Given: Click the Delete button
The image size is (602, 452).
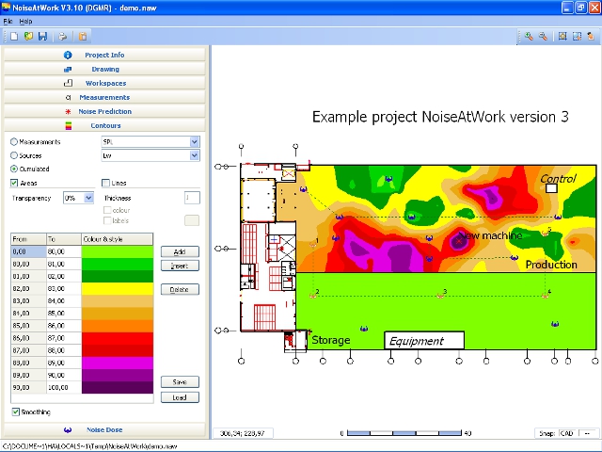Looking at the screenshot, I should coord(180,289).
